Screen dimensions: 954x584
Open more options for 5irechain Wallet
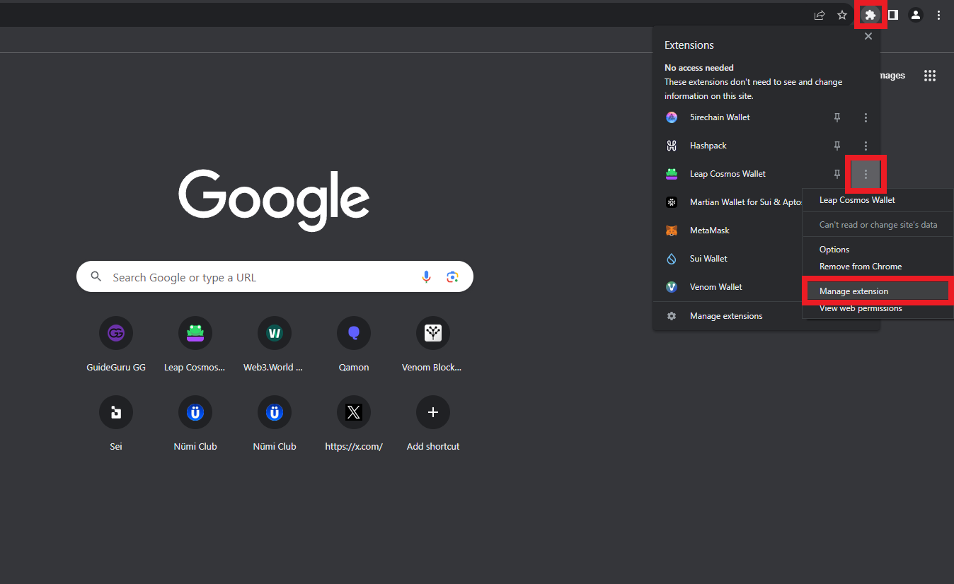pyautogui.click(x=866, y=117)
